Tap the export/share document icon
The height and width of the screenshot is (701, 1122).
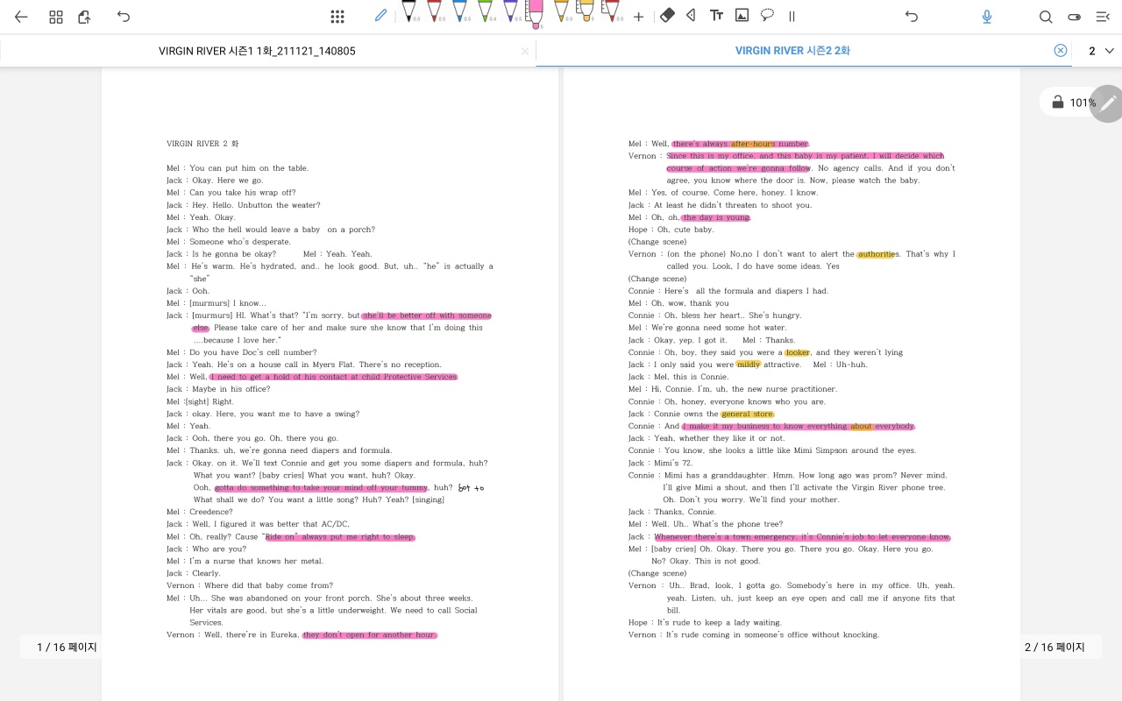pyautogui.click(x=84, y=17)
